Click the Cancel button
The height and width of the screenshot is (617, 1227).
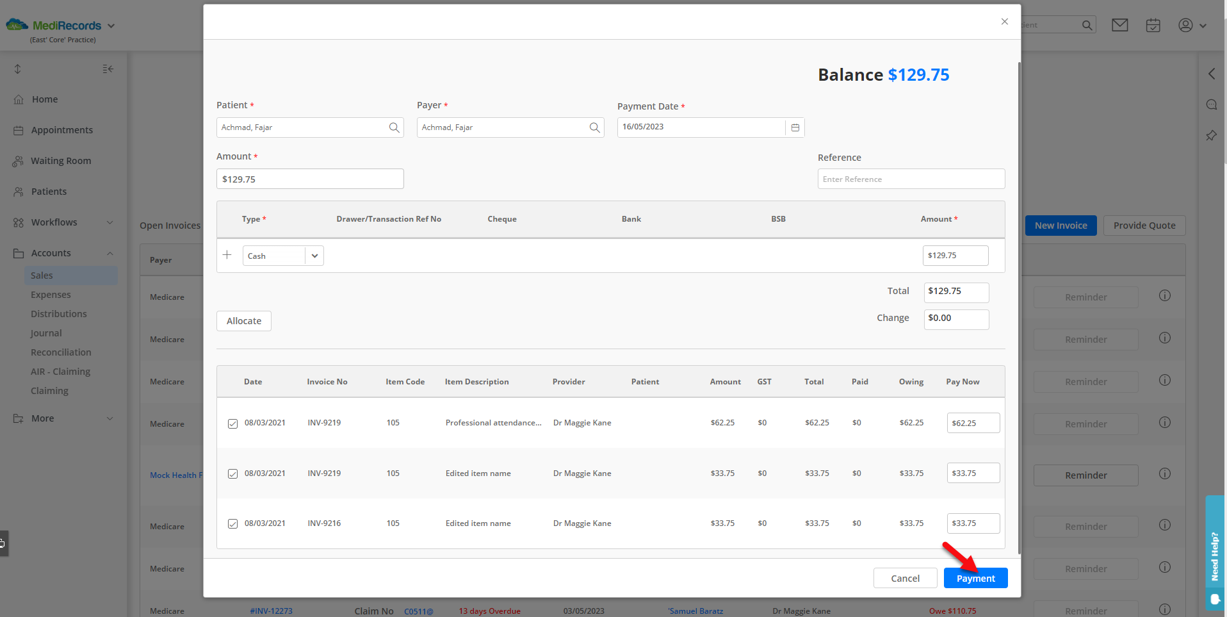(905, 578)
